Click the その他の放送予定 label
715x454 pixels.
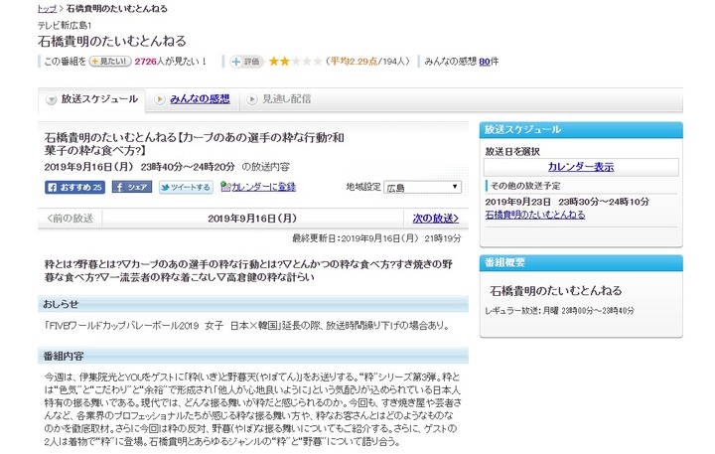pos(525,186)
